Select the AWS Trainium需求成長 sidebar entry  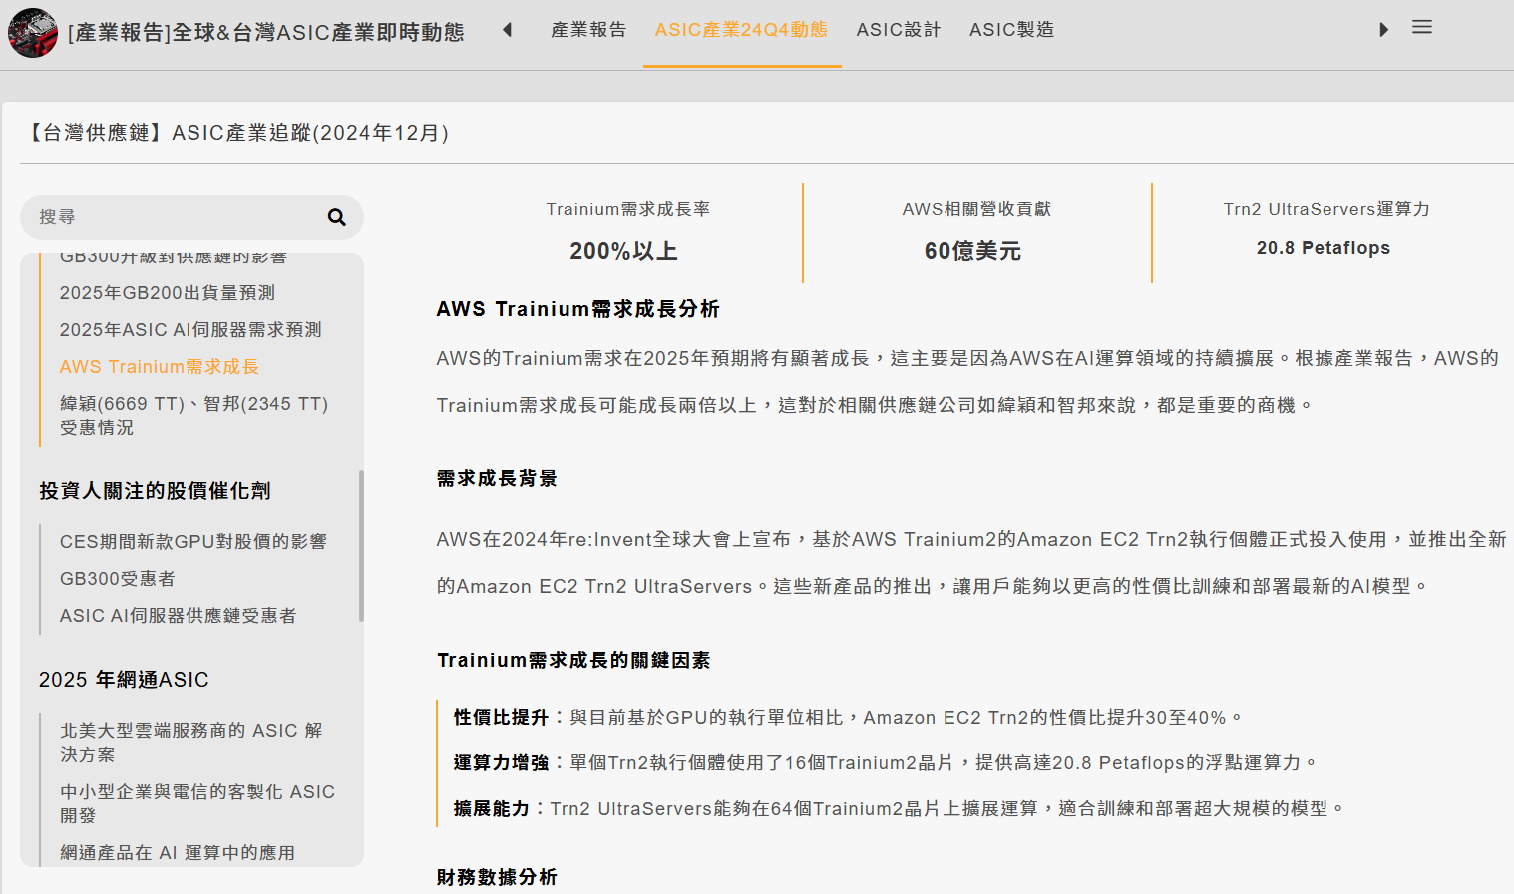[x=159, y=366]
